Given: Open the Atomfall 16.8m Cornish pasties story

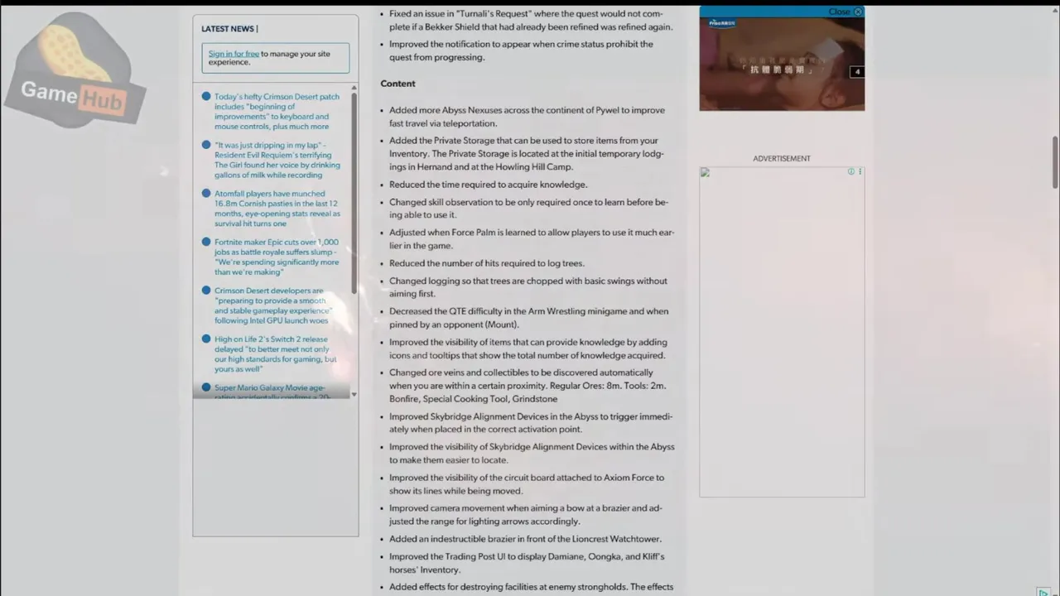Looking at the screenshot, I should 277,208.
